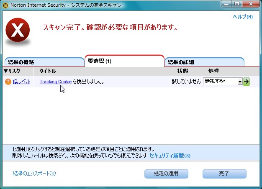This screenshot has height=189, width=262.
Task: Click the 低レベル risk link
Action: tap(21, 82)
